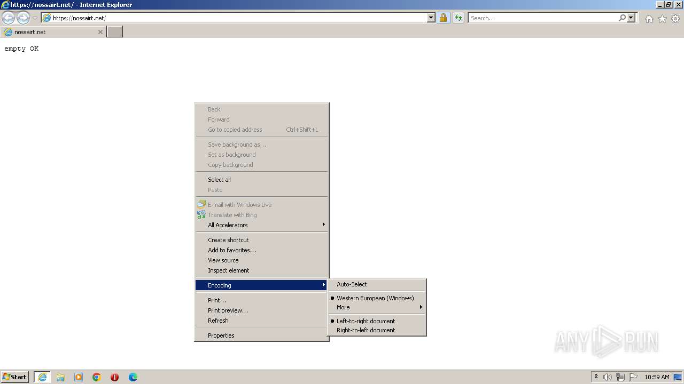Open the Tools gear icon
Screen dimensions: 684x384
click(675, 19)
